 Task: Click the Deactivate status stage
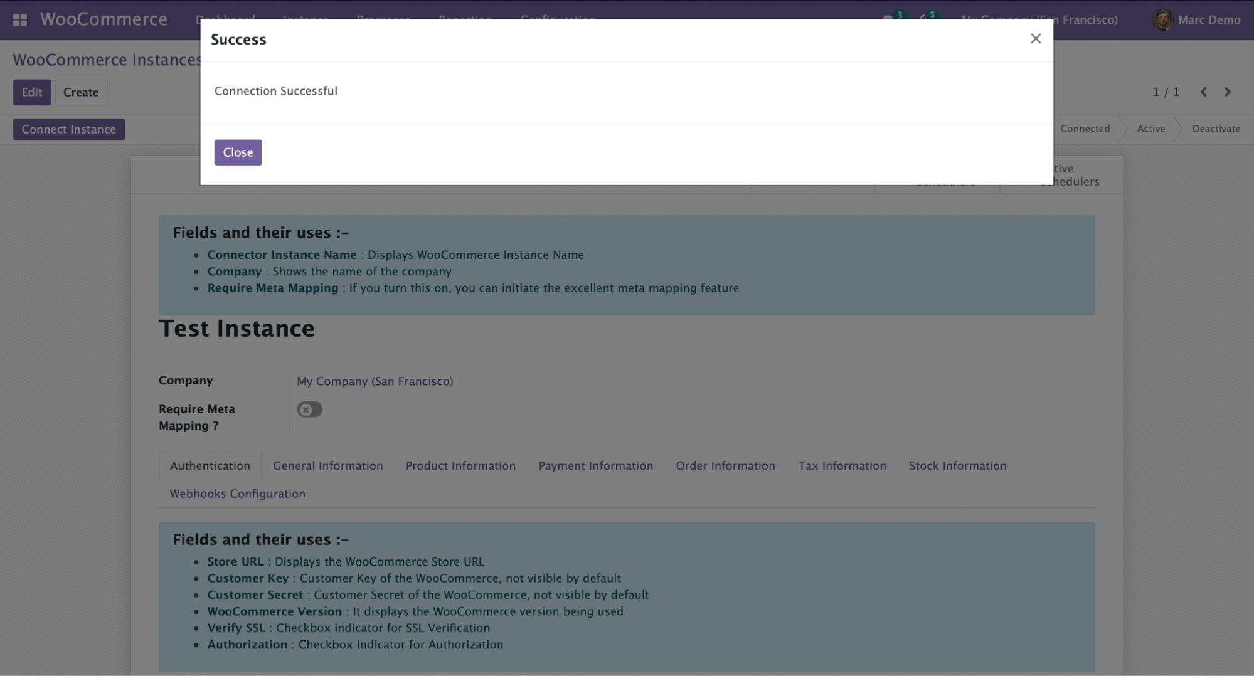(x=1215, y=129)
